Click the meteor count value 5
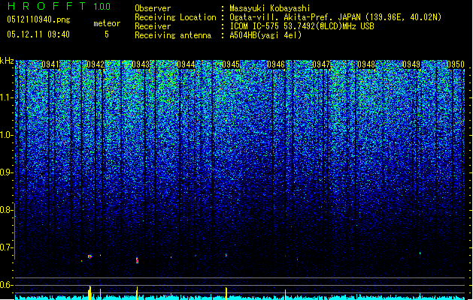This screenshot has width=473, height=300. tap(107, 34)
